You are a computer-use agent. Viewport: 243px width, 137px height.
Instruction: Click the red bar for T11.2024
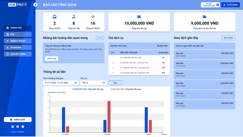[x=68, y=129]
